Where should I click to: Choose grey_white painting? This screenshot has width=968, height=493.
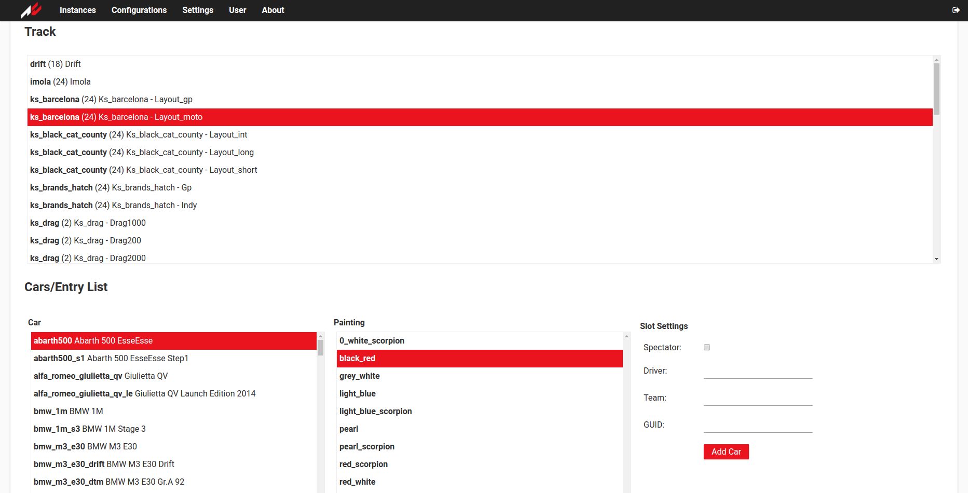480,376
